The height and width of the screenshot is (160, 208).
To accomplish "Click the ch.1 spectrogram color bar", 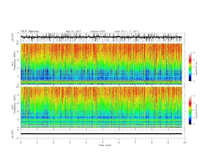I will coord(190,67).
